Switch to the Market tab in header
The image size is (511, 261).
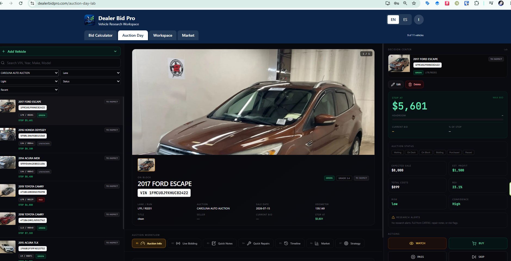tap(188, 35)
